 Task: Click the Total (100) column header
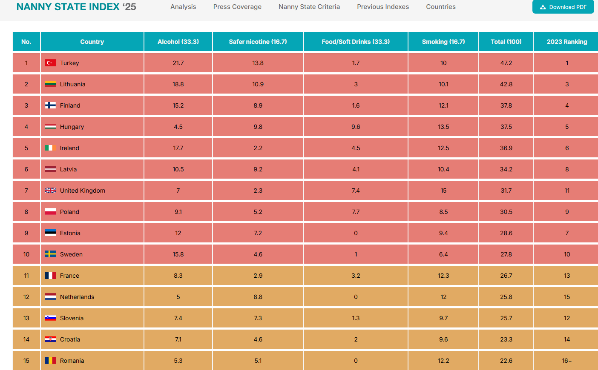pyautogui.click(x=506, y=42)
